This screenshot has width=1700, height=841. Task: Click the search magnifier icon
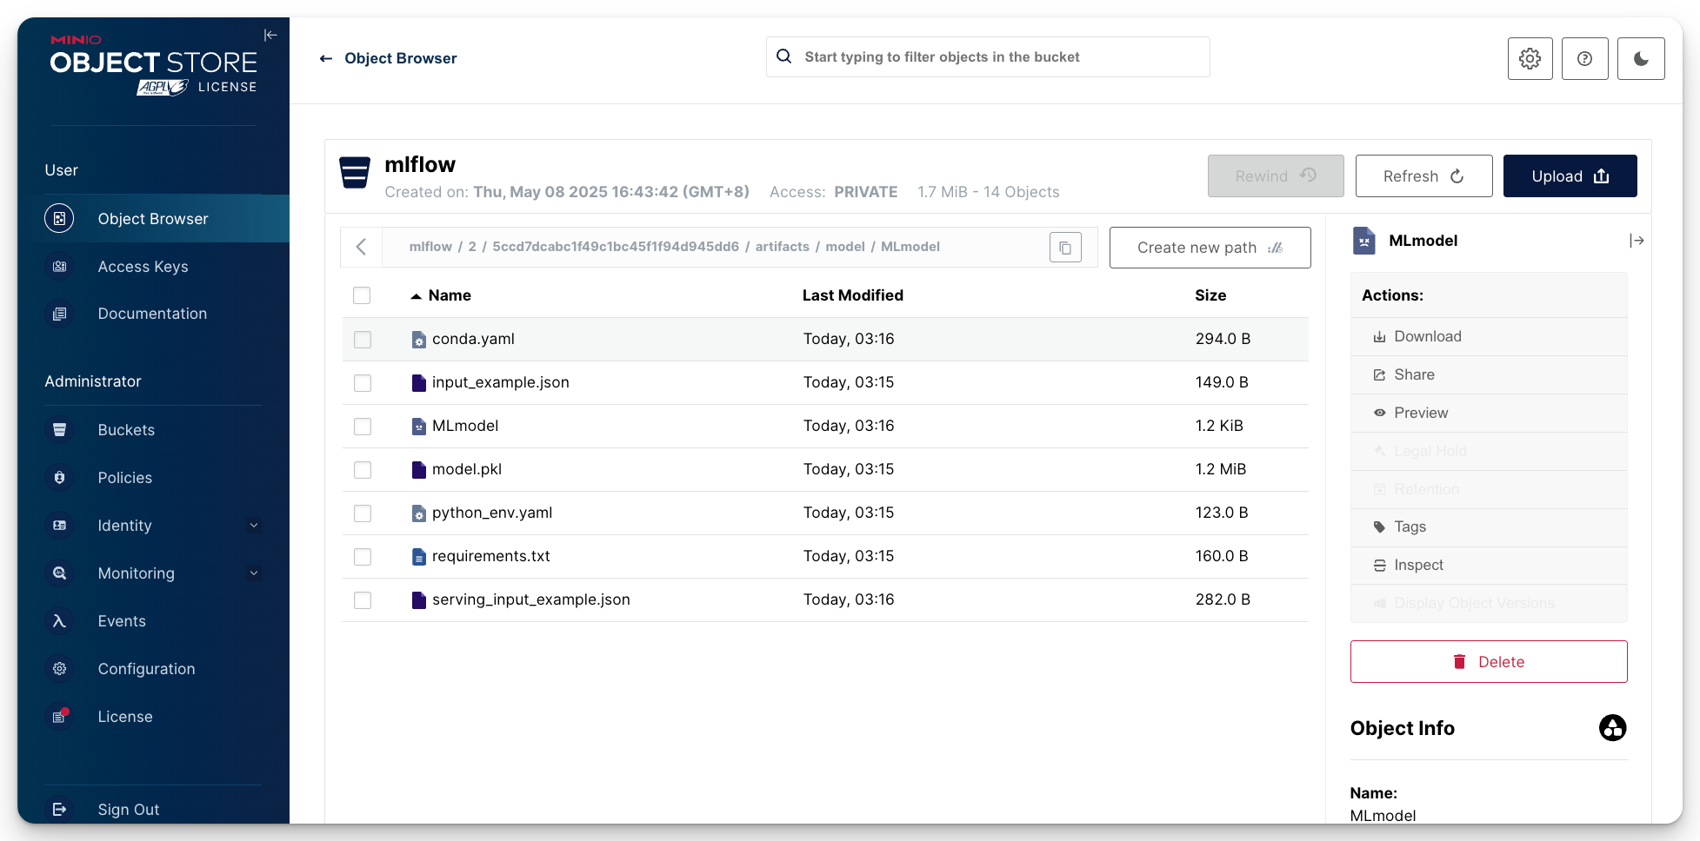[783, 56]
